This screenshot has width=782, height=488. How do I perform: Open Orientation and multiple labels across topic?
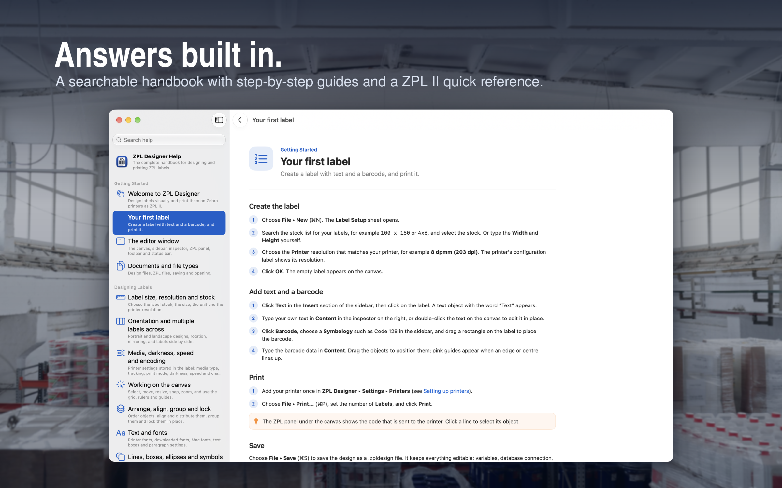tap(169, 331)
